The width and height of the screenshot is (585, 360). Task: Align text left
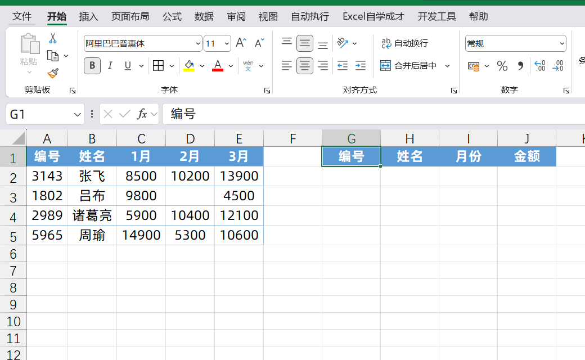click(x=286, y=66)
